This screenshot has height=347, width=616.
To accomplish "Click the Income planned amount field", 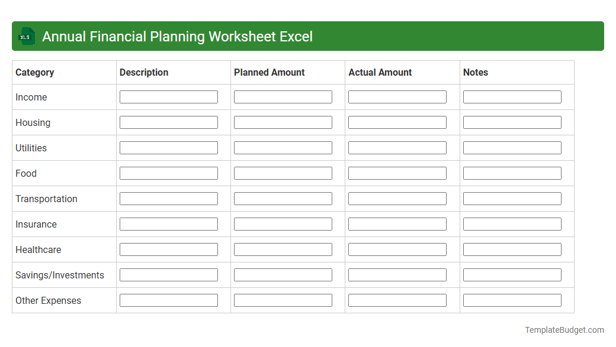I will click(283, 96).
